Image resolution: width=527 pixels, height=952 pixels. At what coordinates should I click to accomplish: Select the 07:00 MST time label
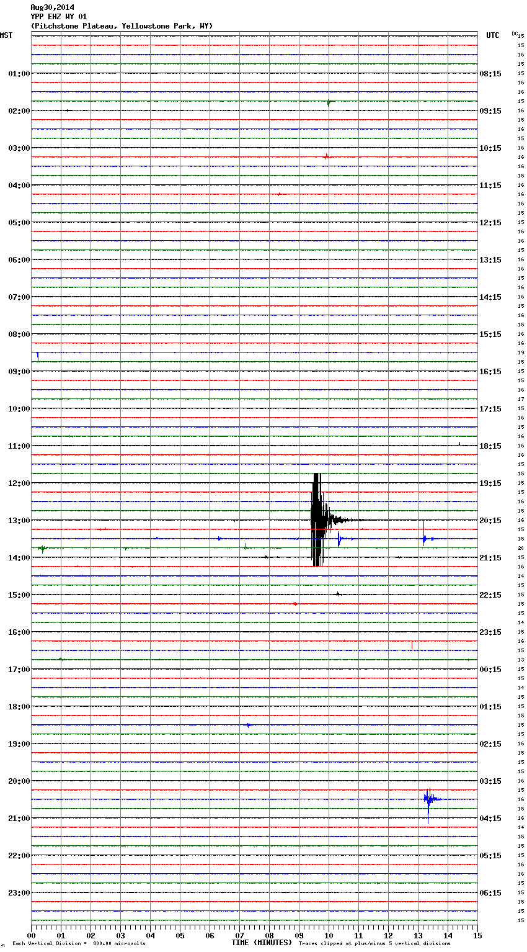click(x=19, y=297)
